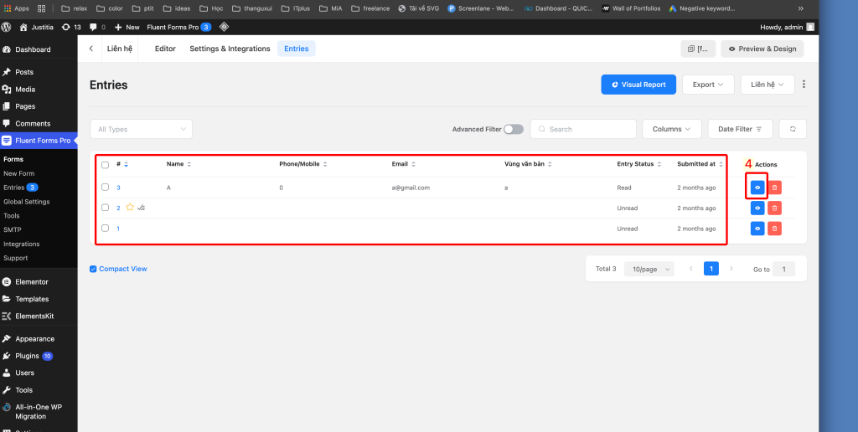Open the 10/page pagination dropdown
Image resolution: width=858 pixels, height=432 pixels.
click(x=649, y=269)
